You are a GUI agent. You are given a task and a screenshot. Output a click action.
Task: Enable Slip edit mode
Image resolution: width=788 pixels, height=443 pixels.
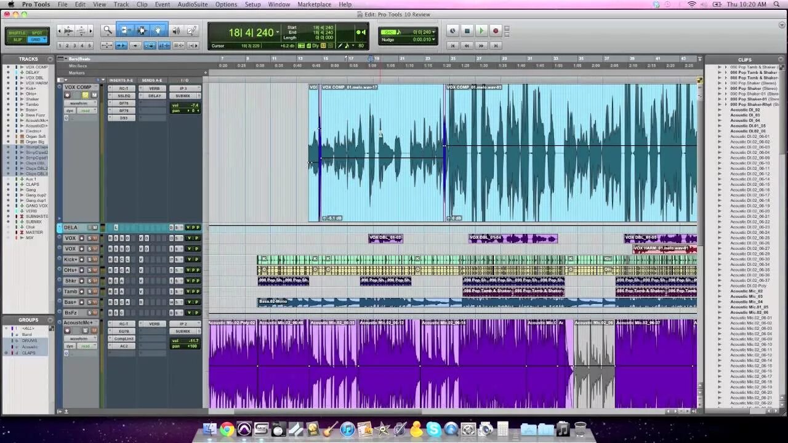[17, 39]
